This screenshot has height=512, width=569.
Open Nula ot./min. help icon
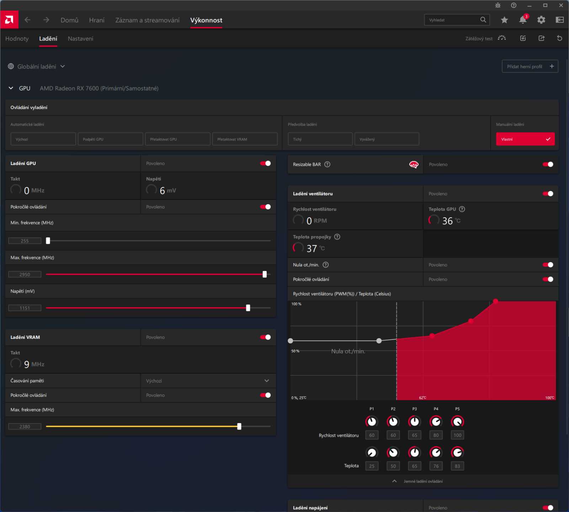tap(325, 265)
